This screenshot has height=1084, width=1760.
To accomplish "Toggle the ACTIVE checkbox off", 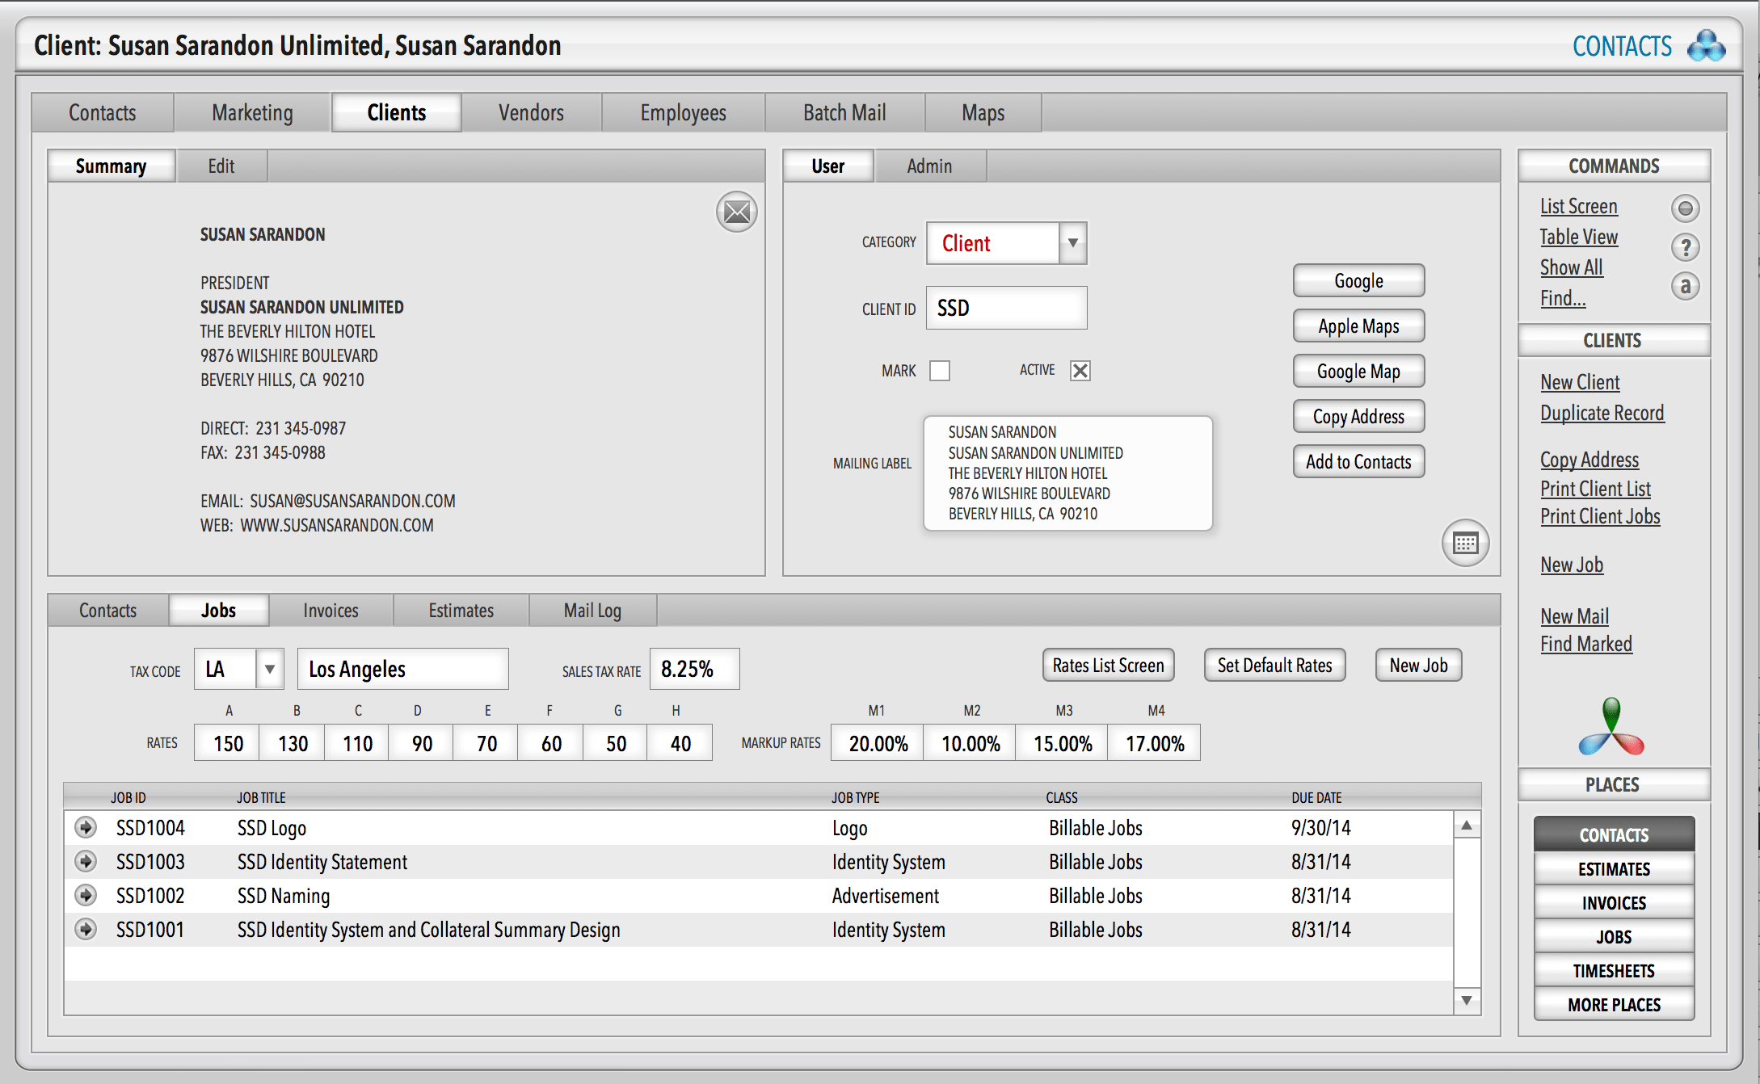I will [1080, 370].
